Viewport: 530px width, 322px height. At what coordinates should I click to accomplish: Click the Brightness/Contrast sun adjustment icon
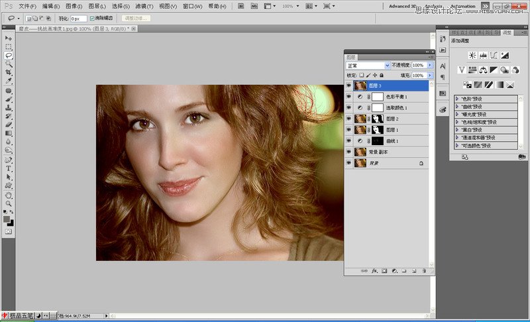coord(472,56)
